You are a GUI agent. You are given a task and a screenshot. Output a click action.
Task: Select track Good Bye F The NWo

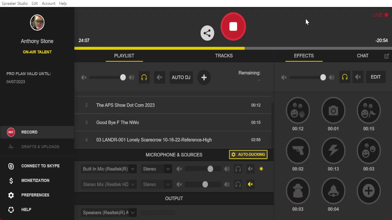173,123
